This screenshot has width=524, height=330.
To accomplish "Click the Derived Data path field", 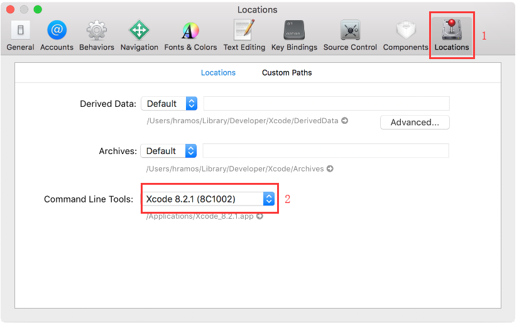I will click(327, 104).
